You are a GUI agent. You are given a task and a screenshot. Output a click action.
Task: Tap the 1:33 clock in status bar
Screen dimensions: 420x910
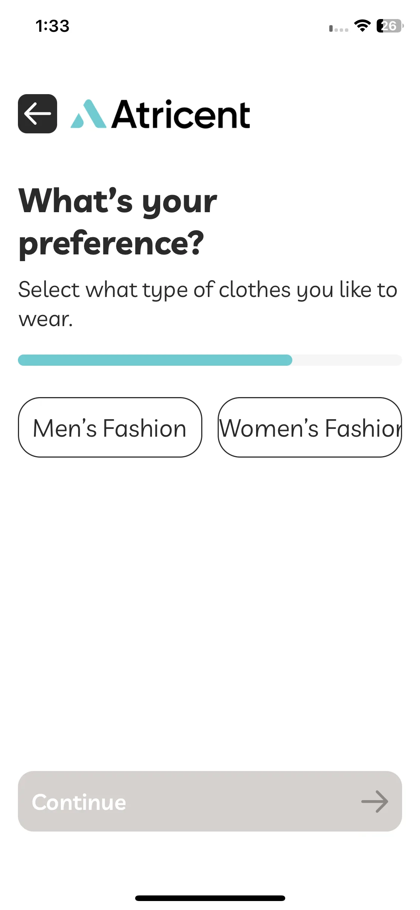[x=53, y=26]
